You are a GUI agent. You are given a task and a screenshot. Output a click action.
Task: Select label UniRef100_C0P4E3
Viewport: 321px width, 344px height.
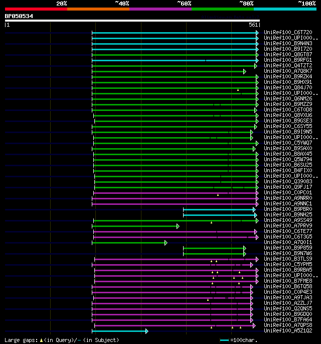[288, 292]
